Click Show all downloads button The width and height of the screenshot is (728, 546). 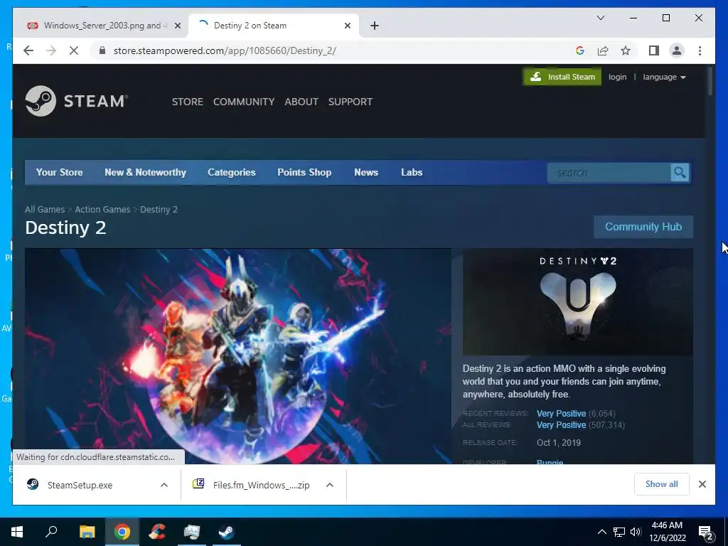pos(662,484)
